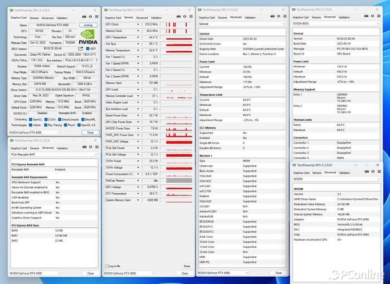Viewport: 390px width, 284px height.
Task: Open the General category dropdown
Action: pyautogui.click(x=242, y=24)
